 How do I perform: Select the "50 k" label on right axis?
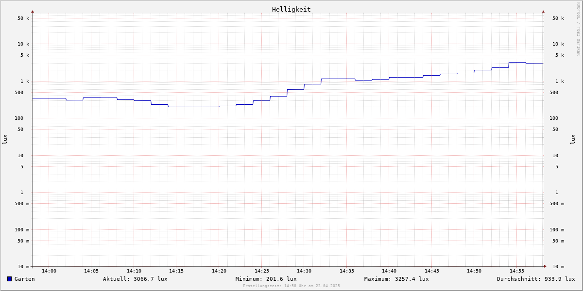point(558,18)
